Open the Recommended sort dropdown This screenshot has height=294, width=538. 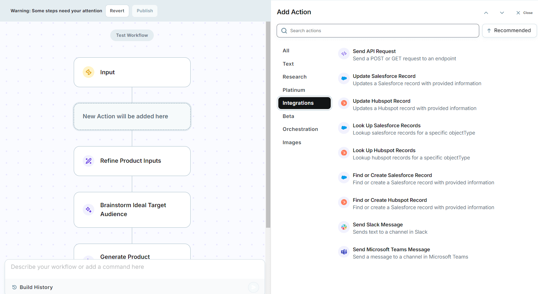[x=509, y=30]
